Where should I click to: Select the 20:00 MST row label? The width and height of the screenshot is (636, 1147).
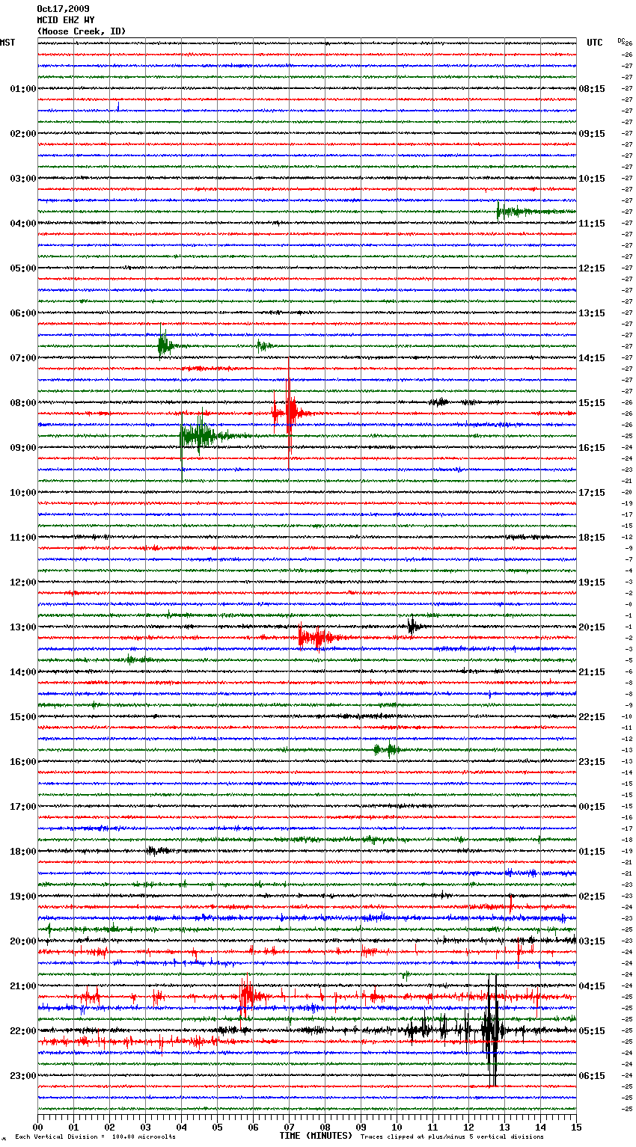(x=23, y=941)
